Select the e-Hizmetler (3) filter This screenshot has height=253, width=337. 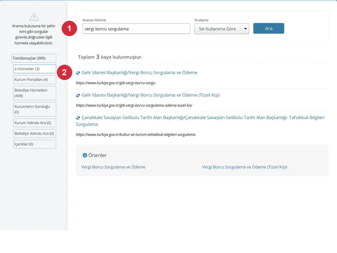pyautogui.click(x=35, y=69)
